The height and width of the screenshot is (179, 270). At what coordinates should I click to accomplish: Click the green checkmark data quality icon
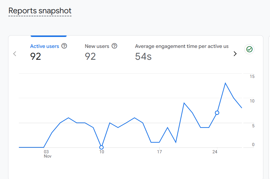pyautogui.click(x=249, y=49)
